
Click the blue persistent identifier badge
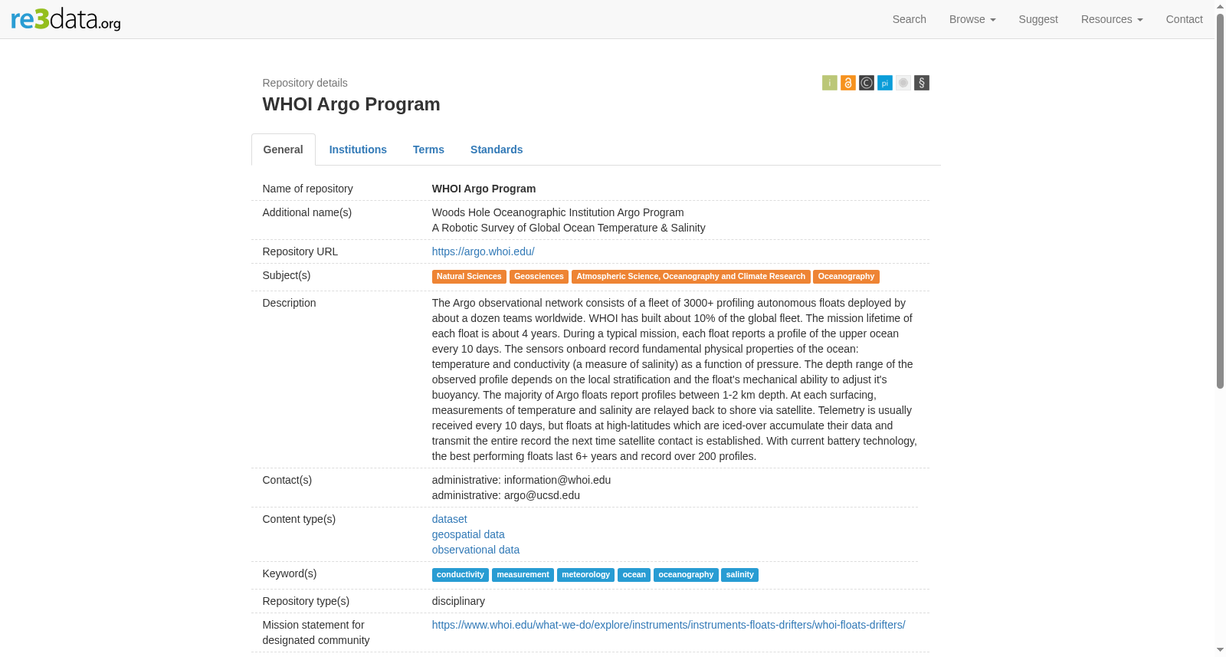[x=884, y=83]
